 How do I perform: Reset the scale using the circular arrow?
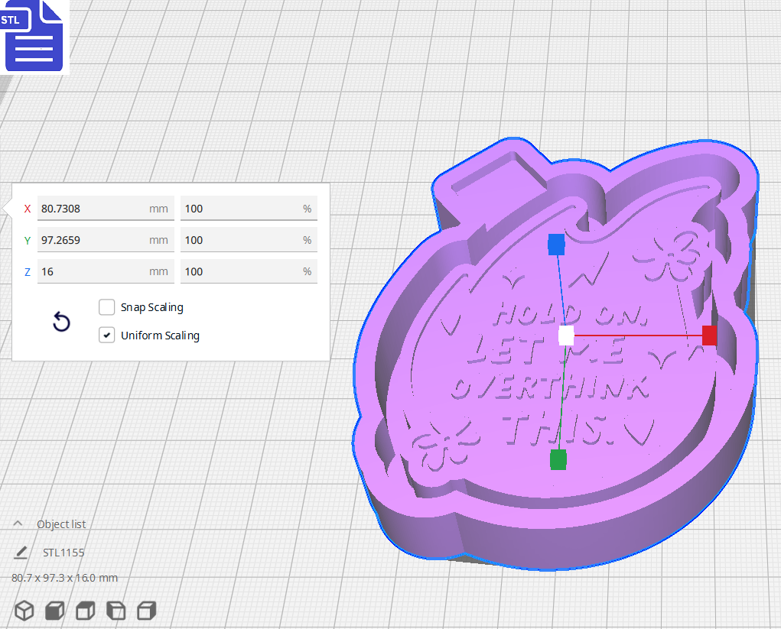click(x=60, y=322)
